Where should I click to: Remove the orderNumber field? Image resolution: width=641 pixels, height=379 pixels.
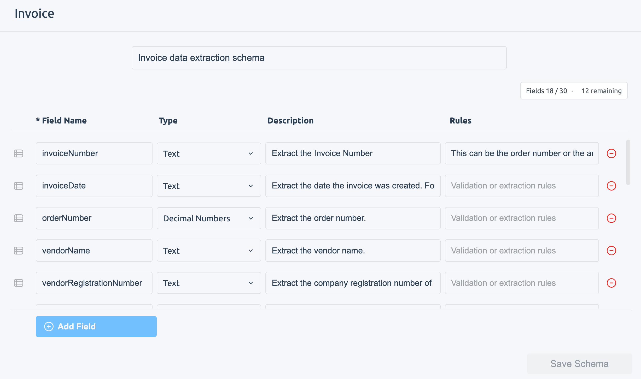point(611,218)
